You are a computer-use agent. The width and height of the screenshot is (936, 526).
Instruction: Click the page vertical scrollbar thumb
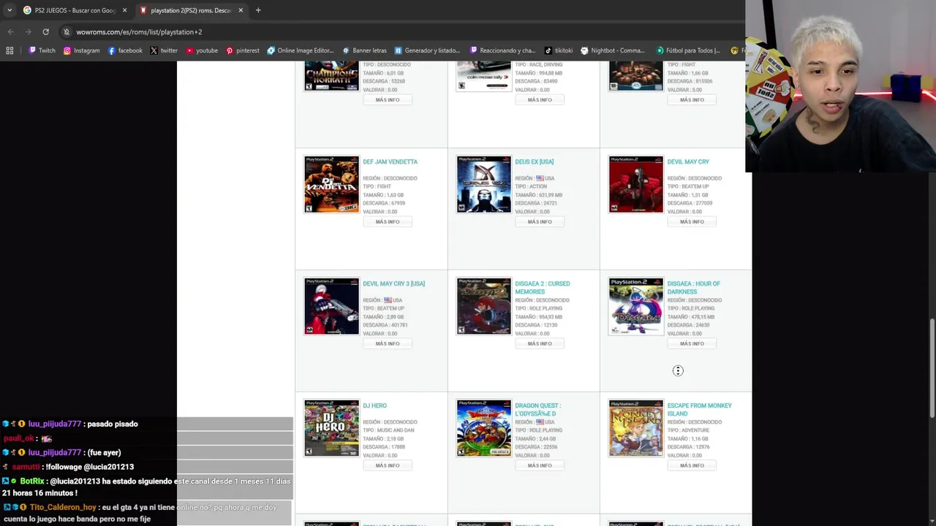pos(932,368)
